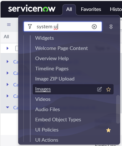
Task: Focus the 'system ui' filter input
Action: 63,27
